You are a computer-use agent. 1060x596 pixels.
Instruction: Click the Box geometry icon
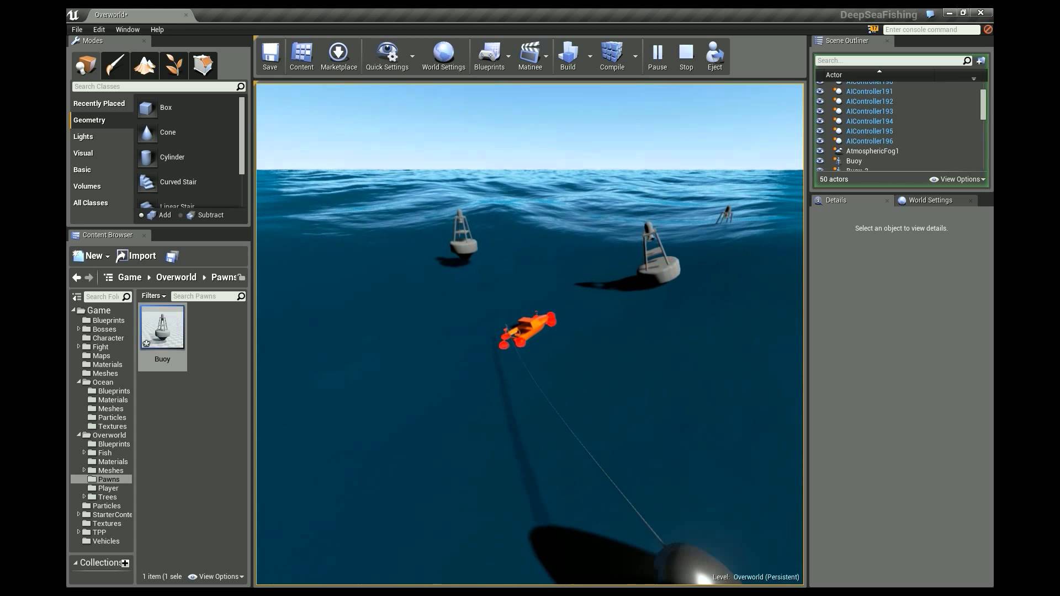click(147, 108)
